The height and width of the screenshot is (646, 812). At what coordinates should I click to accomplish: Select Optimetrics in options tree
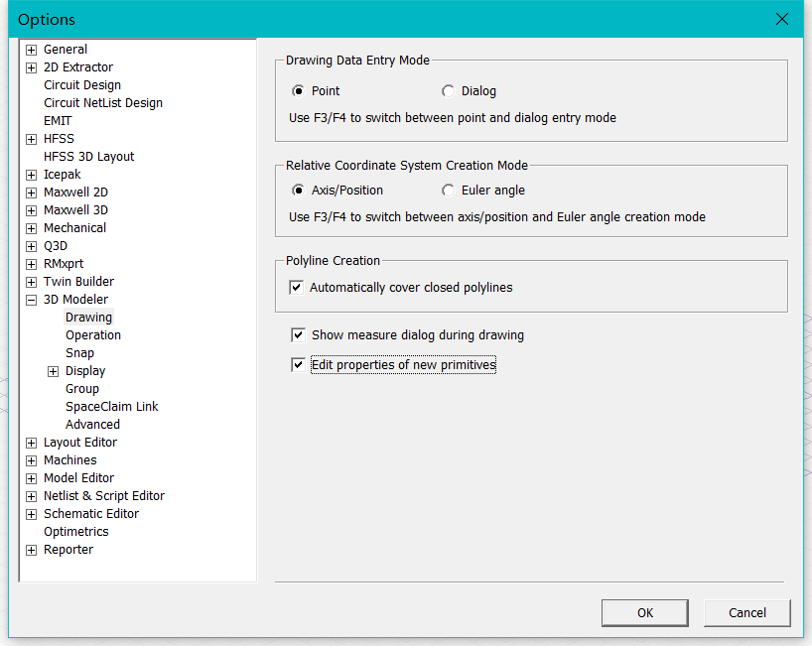pyautogui.click(x=76, y=532)
